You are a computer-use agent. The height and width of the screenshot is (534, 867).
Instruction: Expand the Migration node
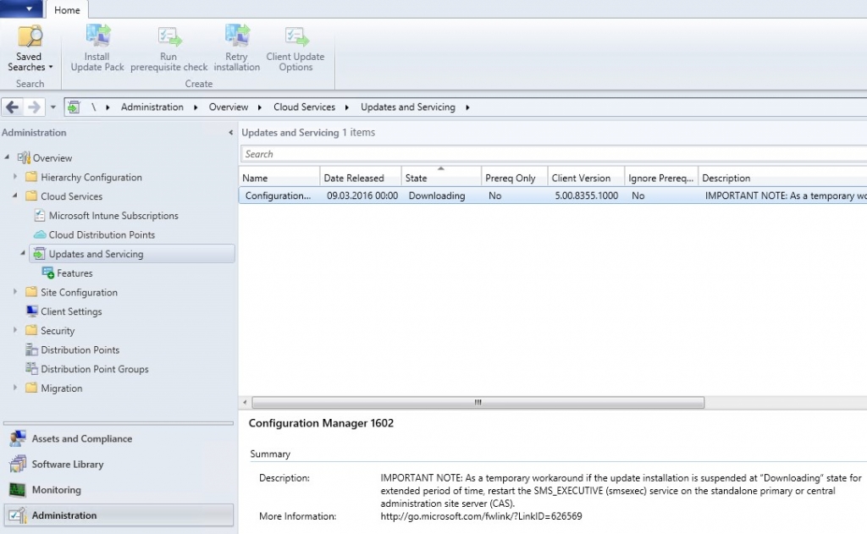tap(15, 388)
